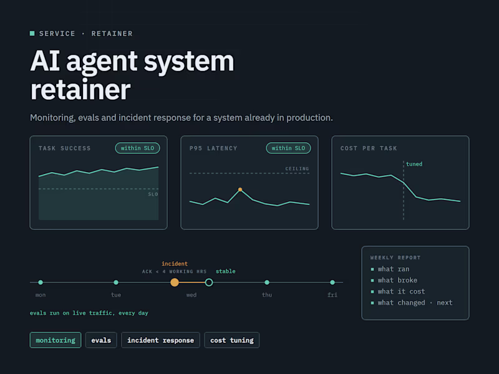Viewport: 499px width, 374px height.
Task: Click the COST PER TASK card title
Action: 369,148
